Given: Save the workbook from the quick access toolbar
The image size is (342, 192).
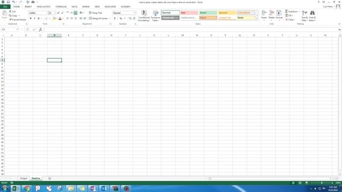Looking at the screenshot, I should (x=9, y=2).
